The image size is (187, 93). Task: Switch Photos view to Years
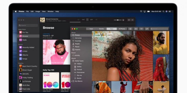point(91,29)
